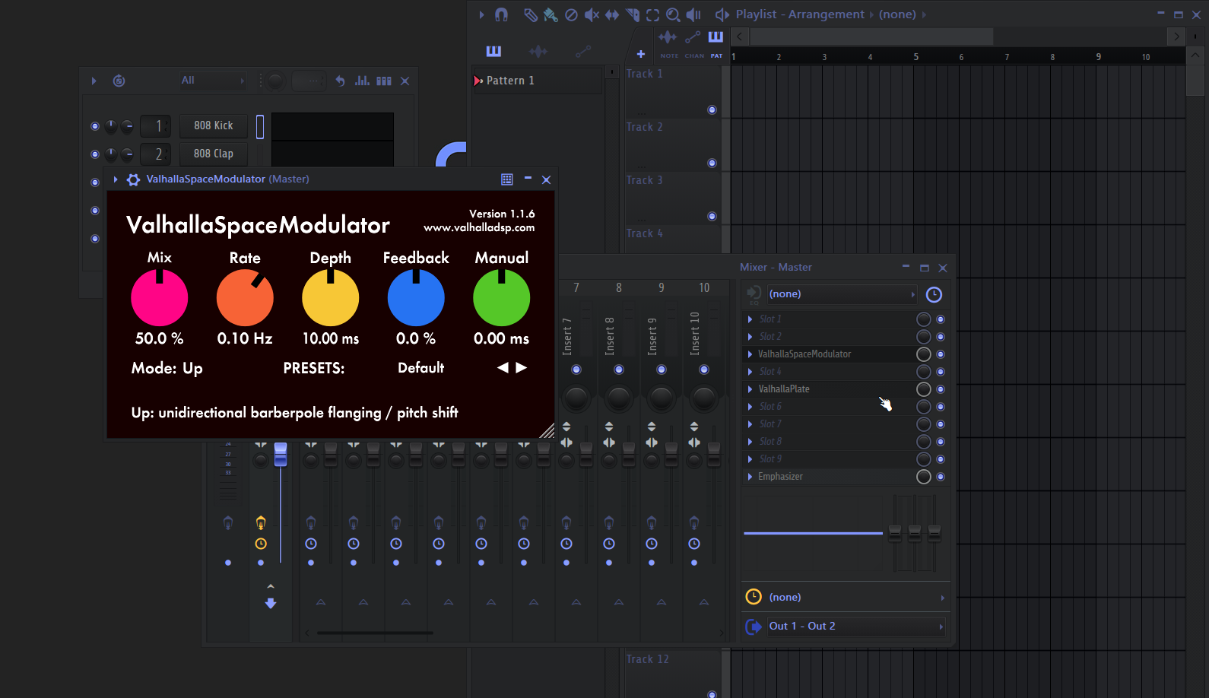1209x698 pixels.
Task: Open ValhallaSpaceModulator window menu arrow
Action: point(116,179)
